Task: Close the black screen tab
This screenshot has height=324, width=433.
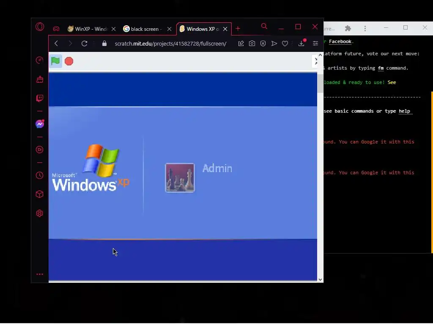Action: tap(169, 29)
